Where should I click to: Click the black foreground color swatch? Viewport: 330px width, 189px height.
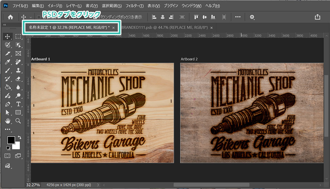point(11,140)
